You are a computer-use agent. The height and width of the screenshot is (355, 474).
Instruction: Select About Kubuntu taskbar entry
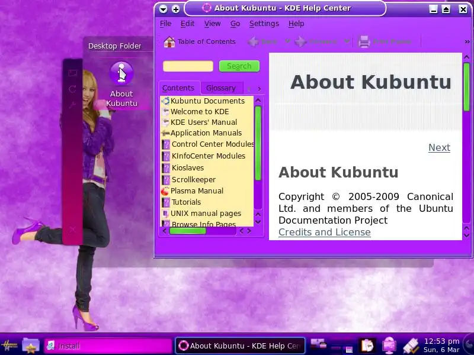pos(240,346)
